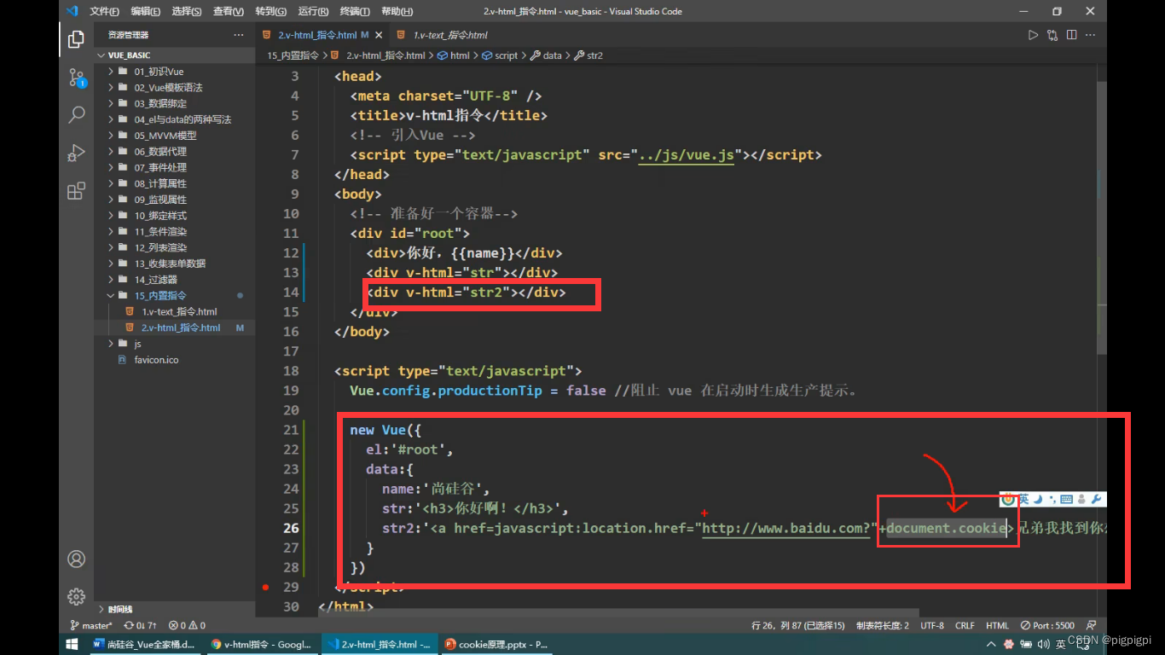Change the 制表符长度: 2 indentation setting
This screenshot has height=655, width=1165.
coord(883,625)
